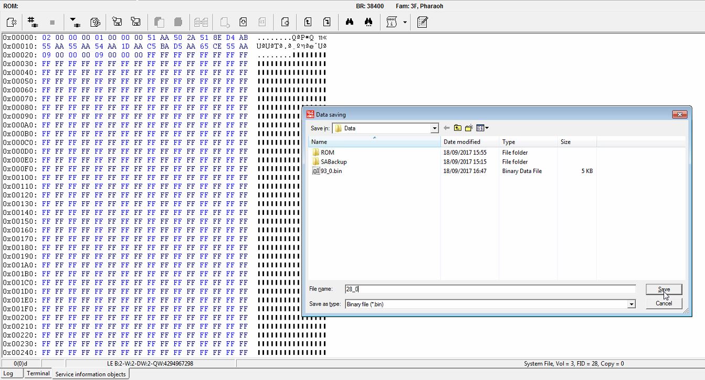Viewport: 705px width, 380px height.
Task: Click the greyed binary compare icon
Action: pyautogui.click(x=201, y=22)
